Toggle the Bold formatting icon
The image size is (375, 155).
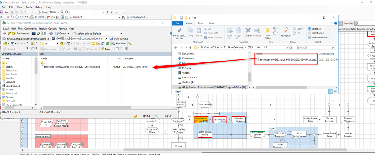pos(107,12)
